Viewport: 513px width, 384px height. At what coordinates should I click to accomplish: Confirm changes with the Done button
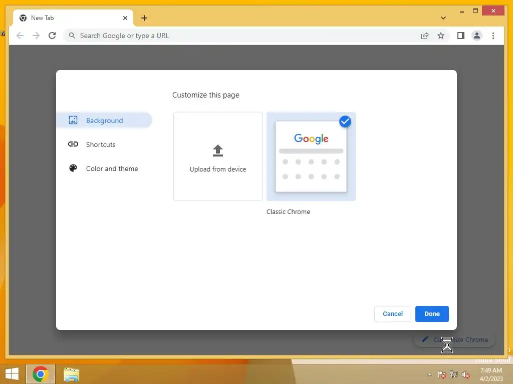point(432,314)
